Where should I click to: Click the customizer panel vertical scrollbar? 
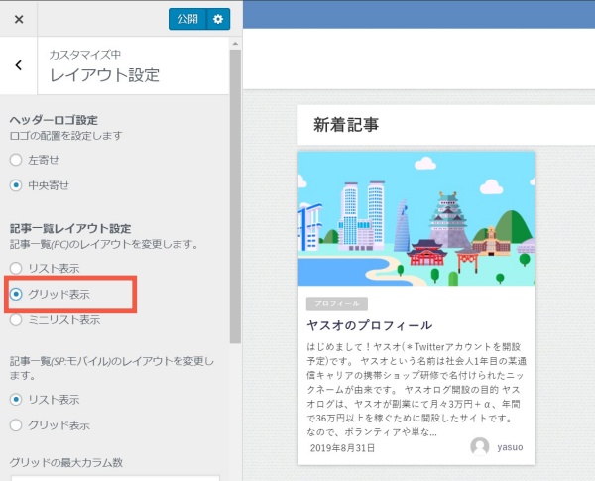[235, 198]
